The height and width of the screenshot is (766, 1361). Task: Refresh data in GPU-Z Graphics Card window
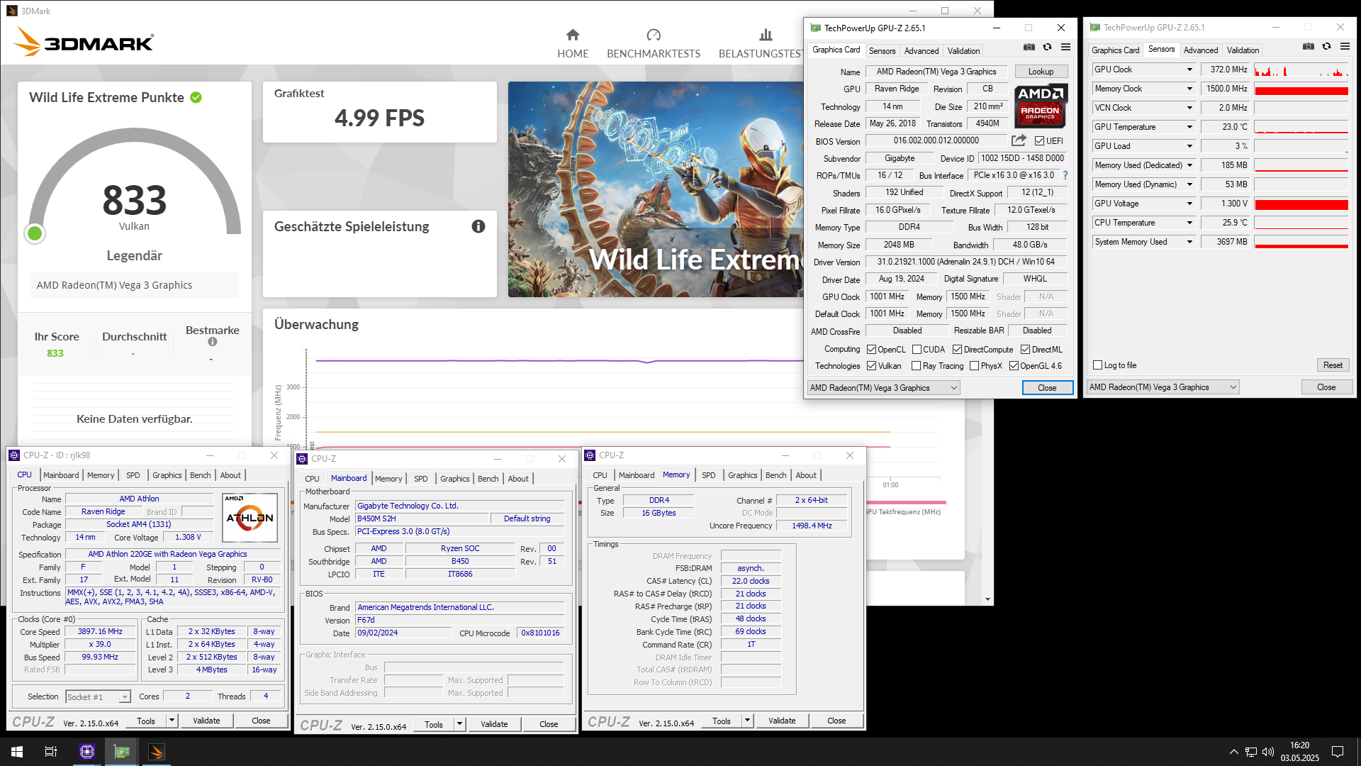coord(1047,48)
